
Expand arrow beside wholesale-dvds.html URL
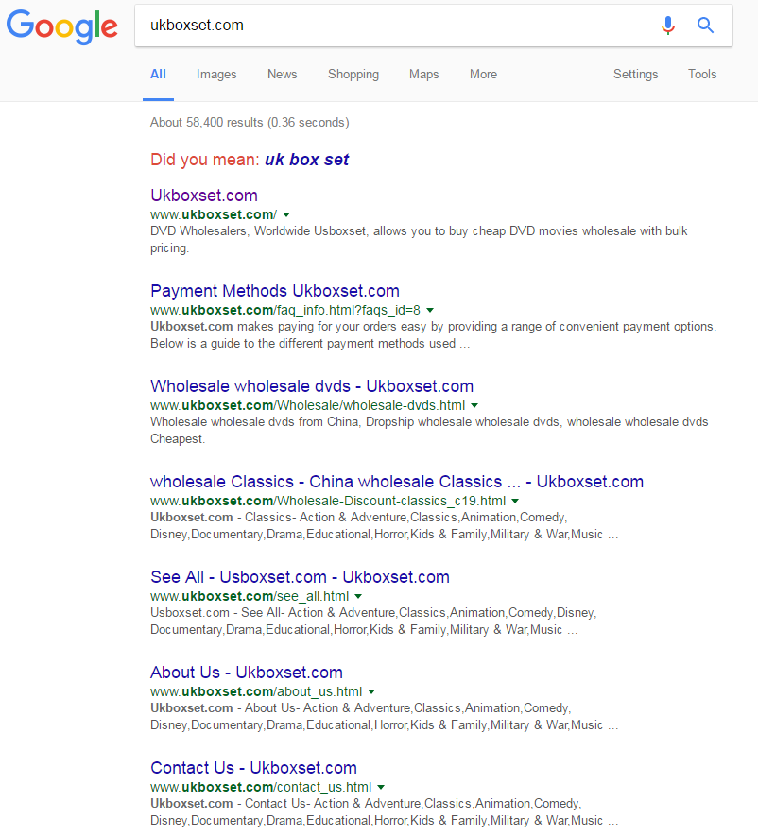pyautogui.click(x=474, y=405)
